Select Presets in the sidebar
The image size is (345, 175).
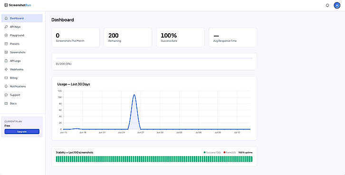tap(22, 44)
